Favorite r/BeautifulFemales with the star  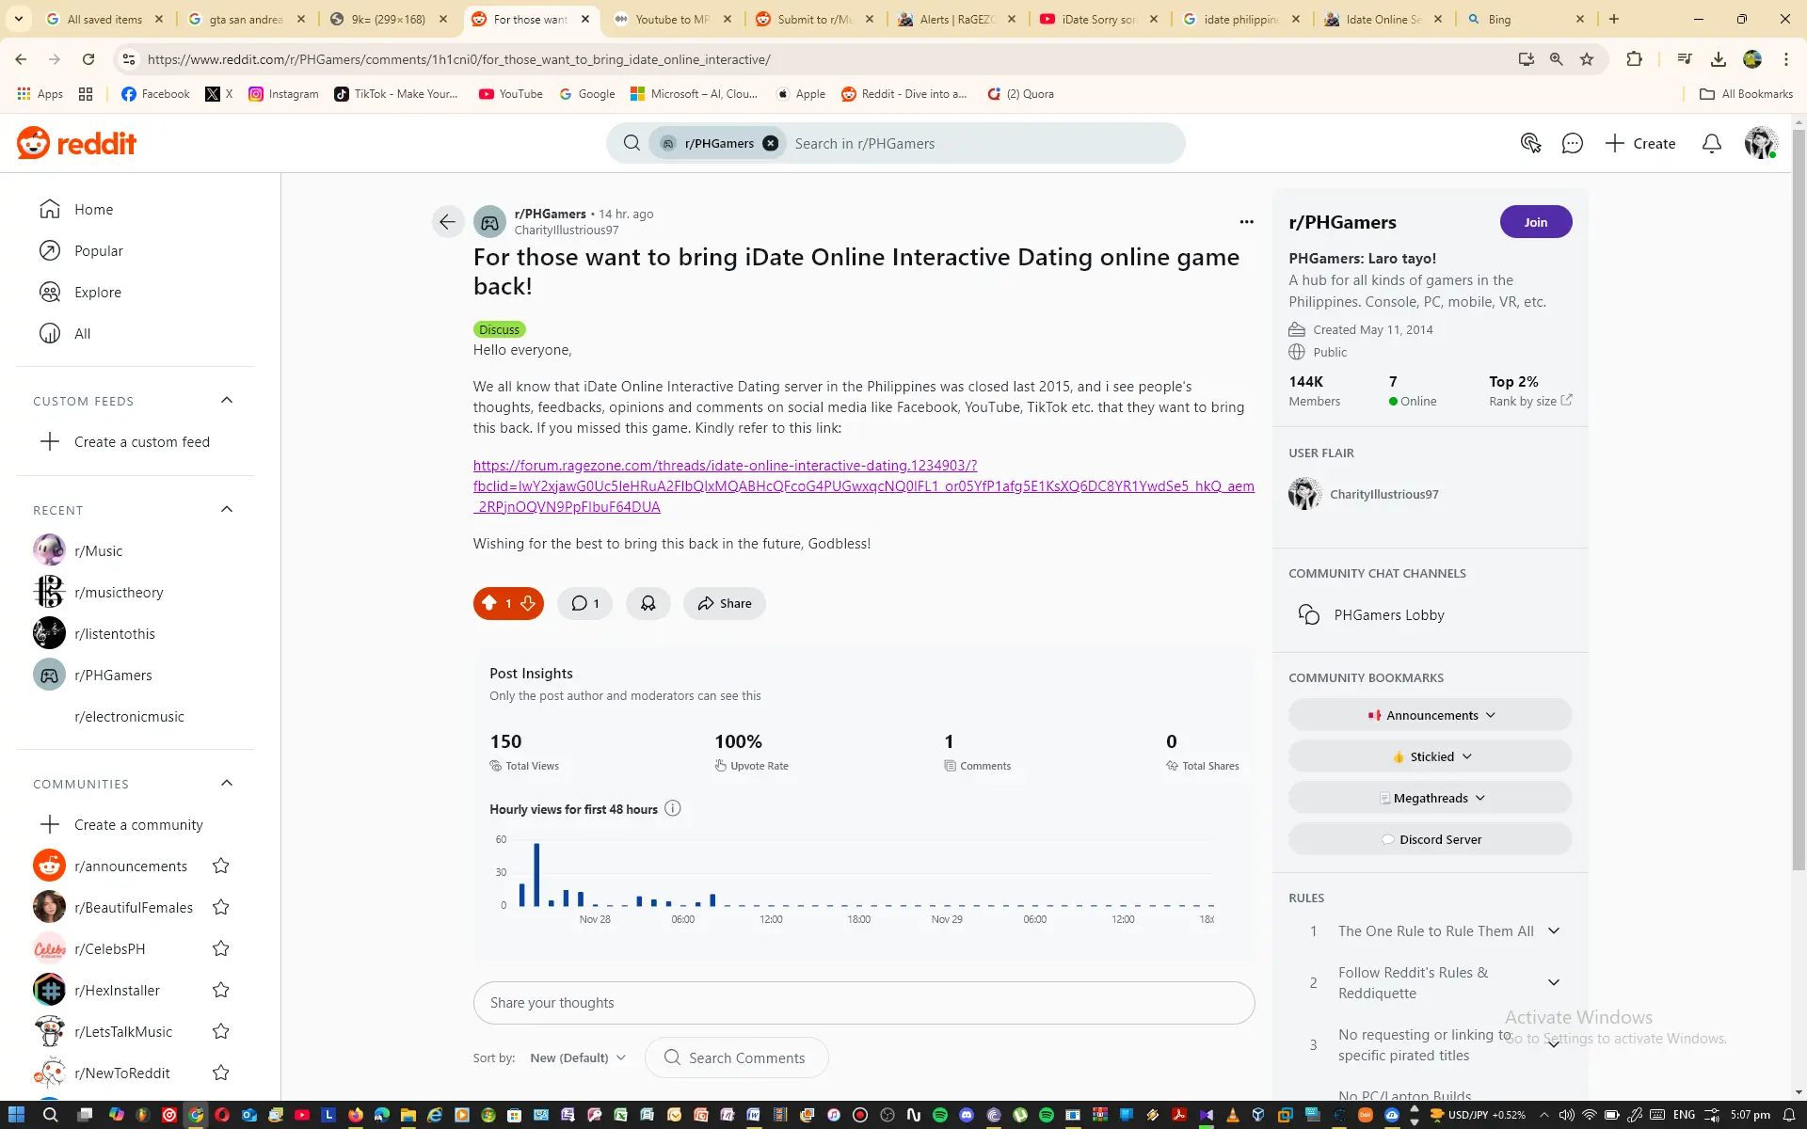click(221, 907)
